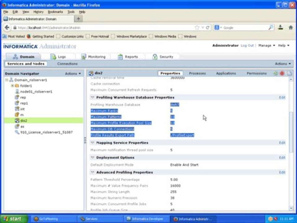
Task: Edit the Deployment Options
Action: coord(282,157)
